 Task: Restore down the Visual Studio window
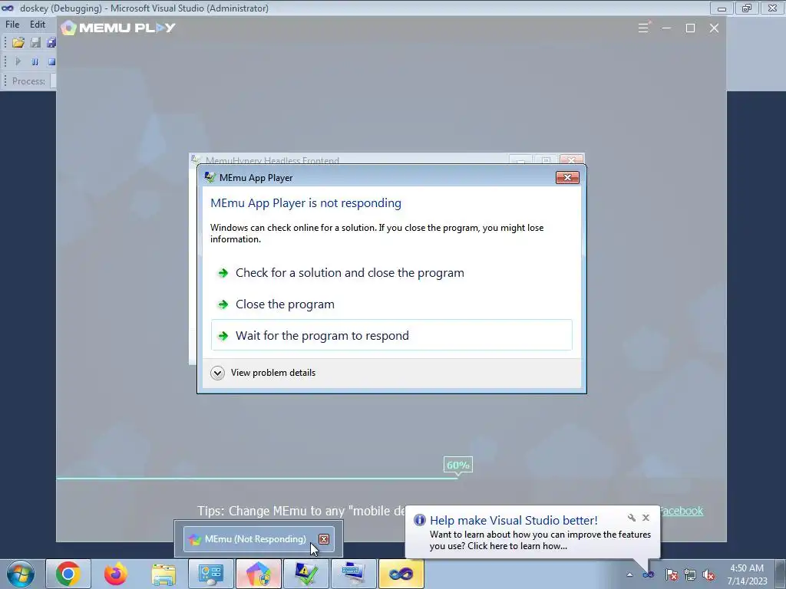747,8
